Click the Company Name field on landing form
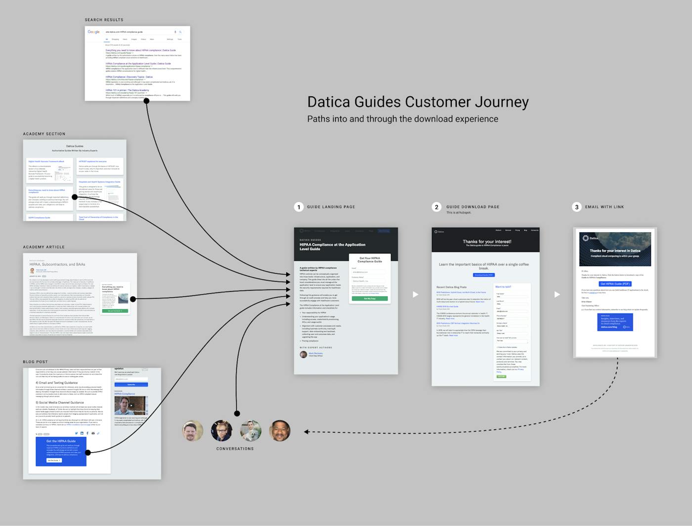Viewport: 692px width, 526px height. coord(370,281)
